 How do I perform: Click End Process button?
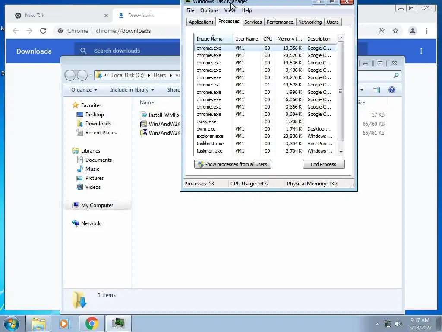point(324,164)
